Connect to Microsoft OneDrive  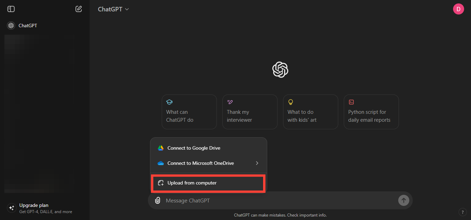(200, 163)
